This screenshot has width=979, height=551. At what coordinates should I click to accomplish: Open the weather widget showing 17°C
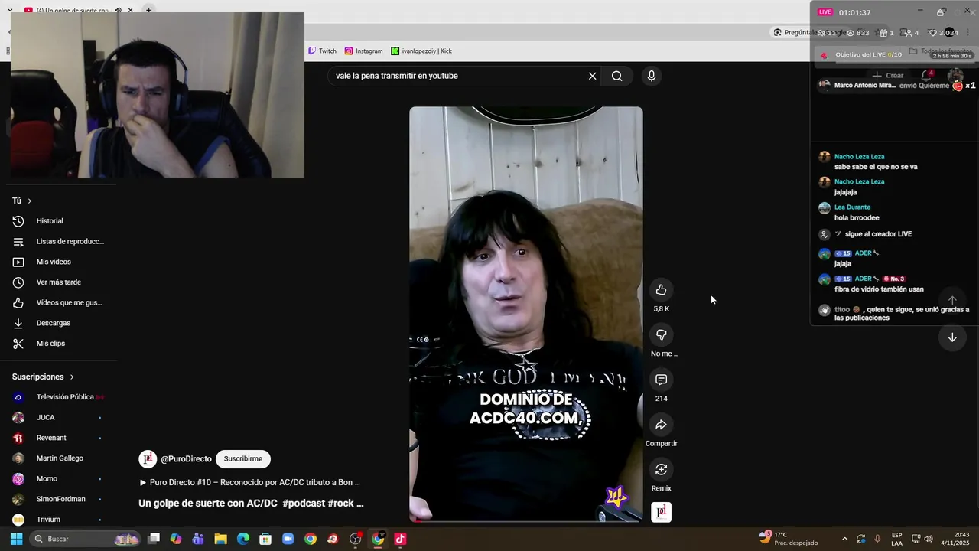coord(787,539)
